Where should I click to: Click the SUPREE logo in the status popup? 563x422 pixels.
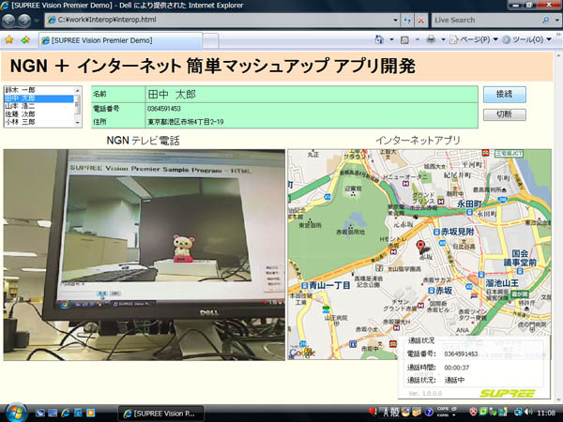point(508,393)
